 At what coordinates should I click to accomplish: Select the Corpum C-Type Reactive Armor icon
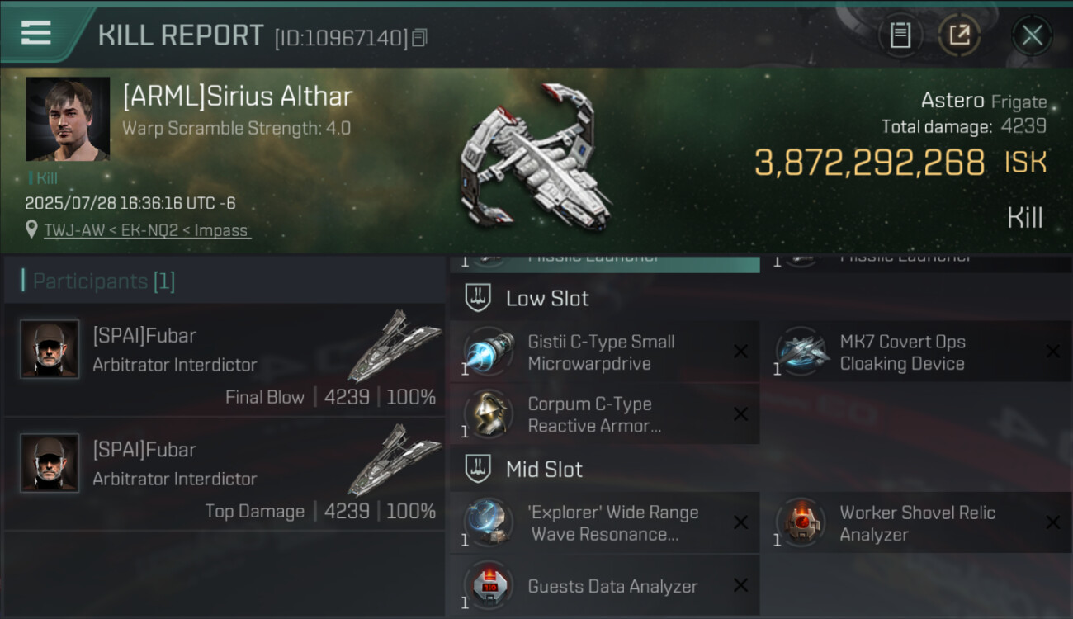489,414
